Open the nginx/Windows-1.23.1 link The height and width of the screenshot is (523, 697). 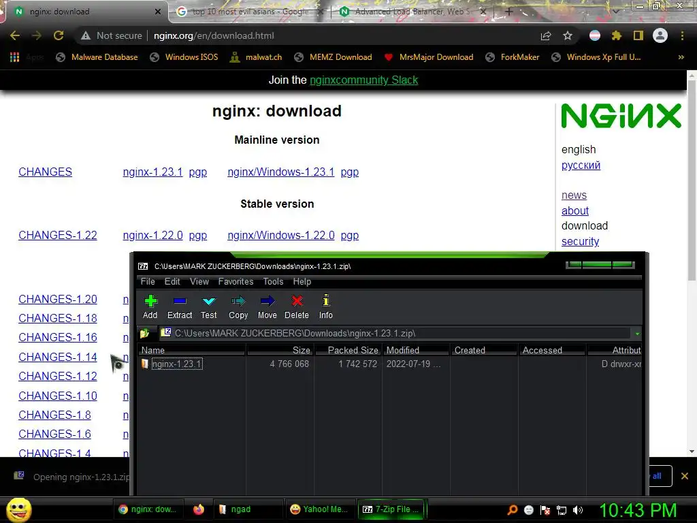(281, 172)
